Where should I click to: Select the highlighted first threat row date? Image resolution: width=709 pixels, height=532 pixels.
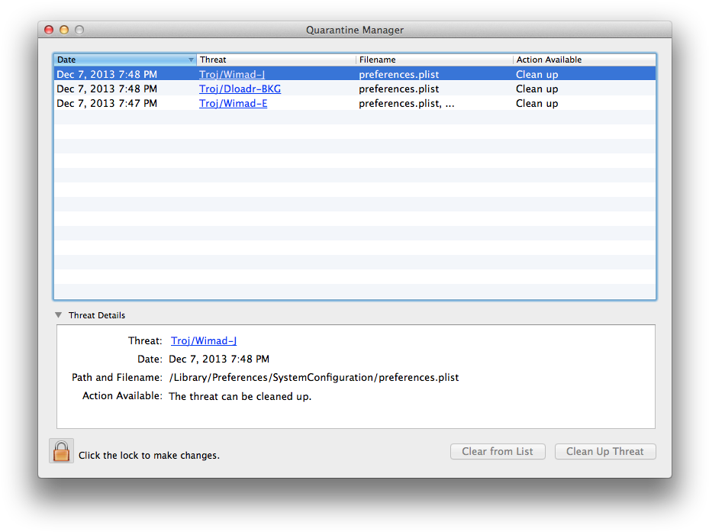(x=107, y=75)
